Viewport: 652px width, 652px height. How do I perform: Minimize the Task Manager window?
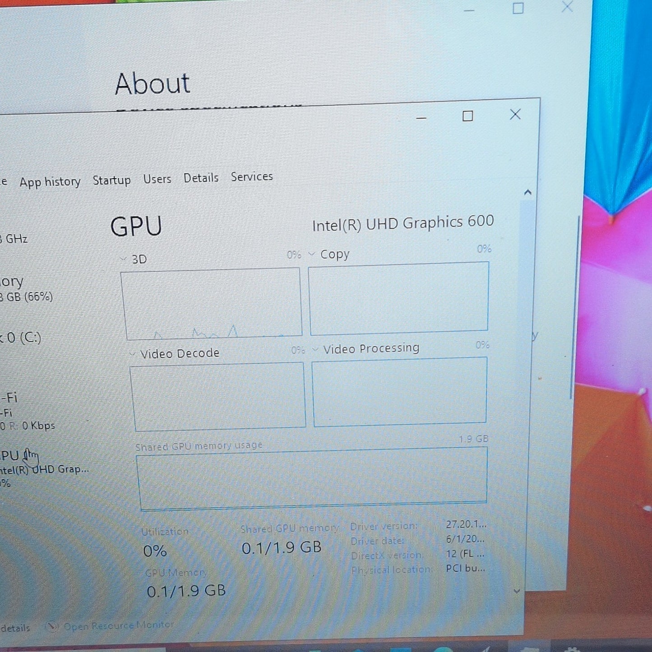(421, 118)
